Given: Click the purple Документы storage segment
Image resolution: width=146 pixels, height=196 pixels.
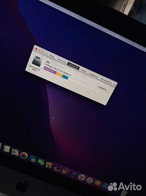Looking at the screenshot, I should (50, 70).
